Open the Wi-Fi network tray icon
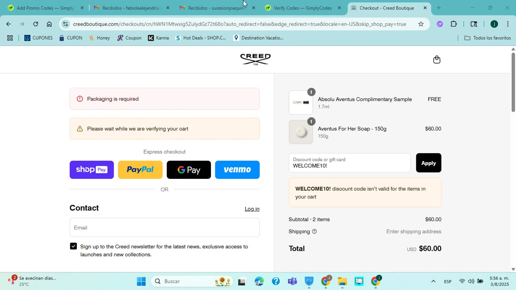The width and height of the screenshot is (516, 290). (462, 281)
